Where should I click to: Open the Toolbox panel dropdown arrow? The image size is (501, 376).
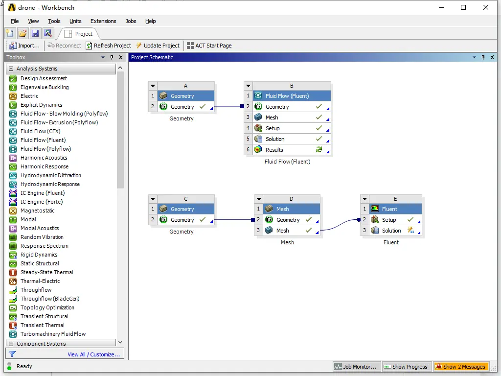point(103,58)
